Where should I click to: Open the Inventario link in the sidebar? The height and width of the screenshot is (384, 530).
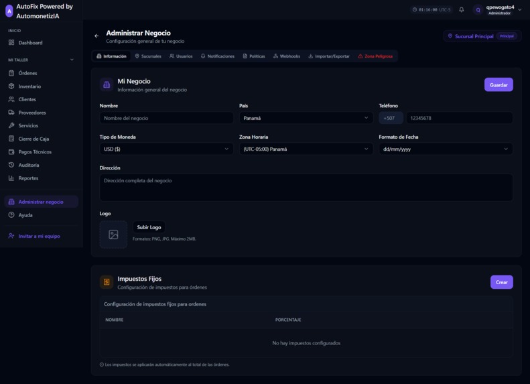[x=29, y=86]
